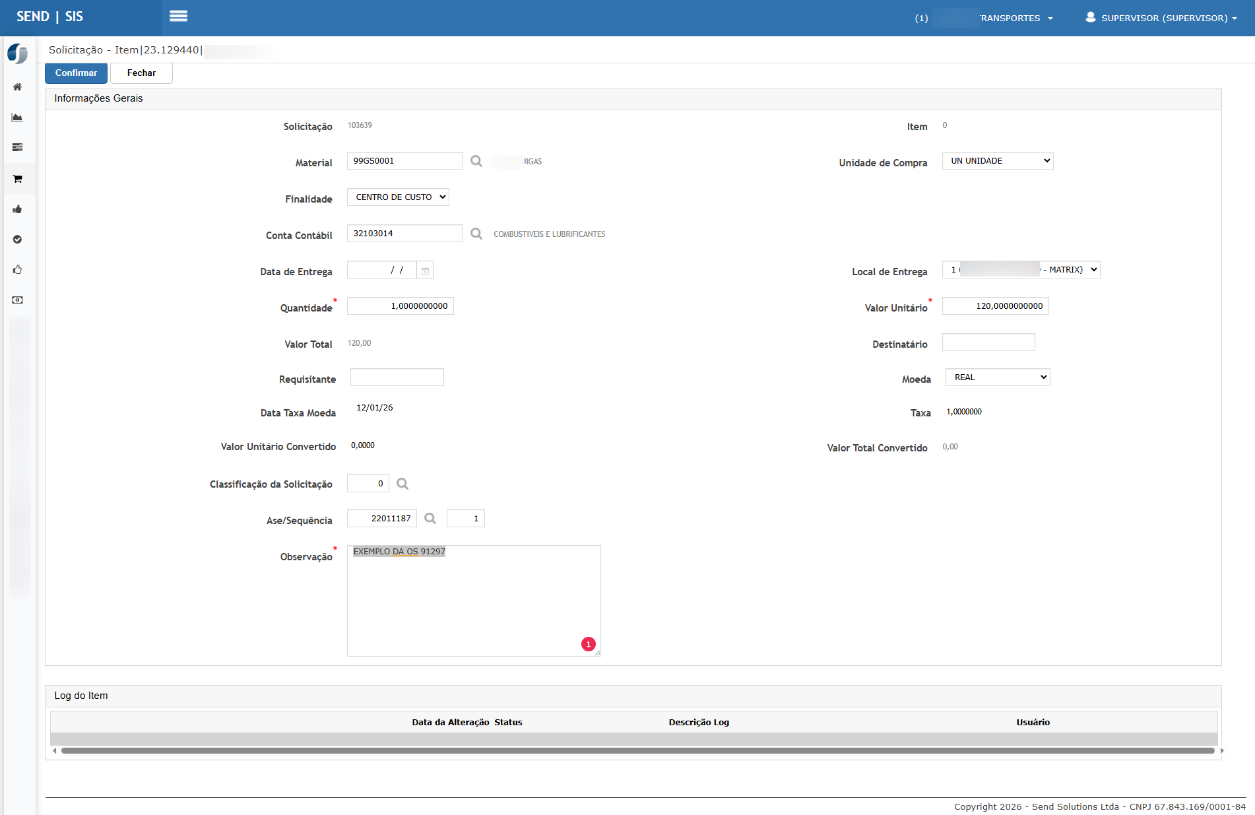Click the Classificação da Solicitação search icon
This screenshot has height=815, width=1255.
point(402,484)
